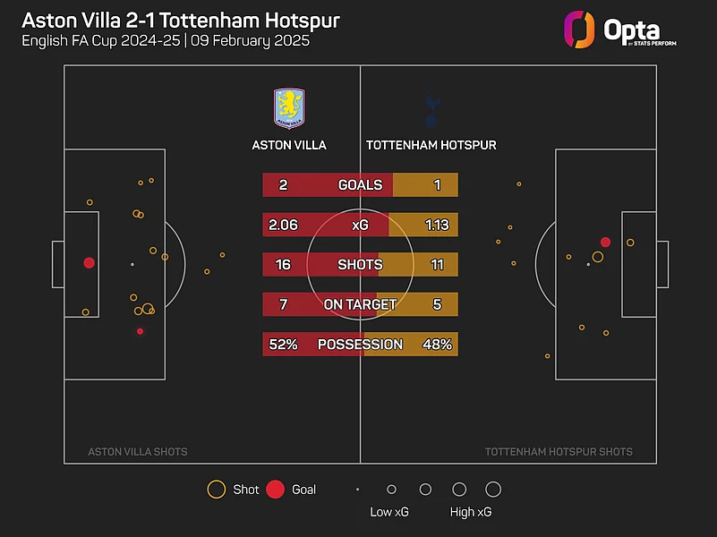Click the "TOTTENHAM HOTSPUR SHOTS" pitch caption
The width and height of the screenshot is (717, 537).
[x=559, y=452]
